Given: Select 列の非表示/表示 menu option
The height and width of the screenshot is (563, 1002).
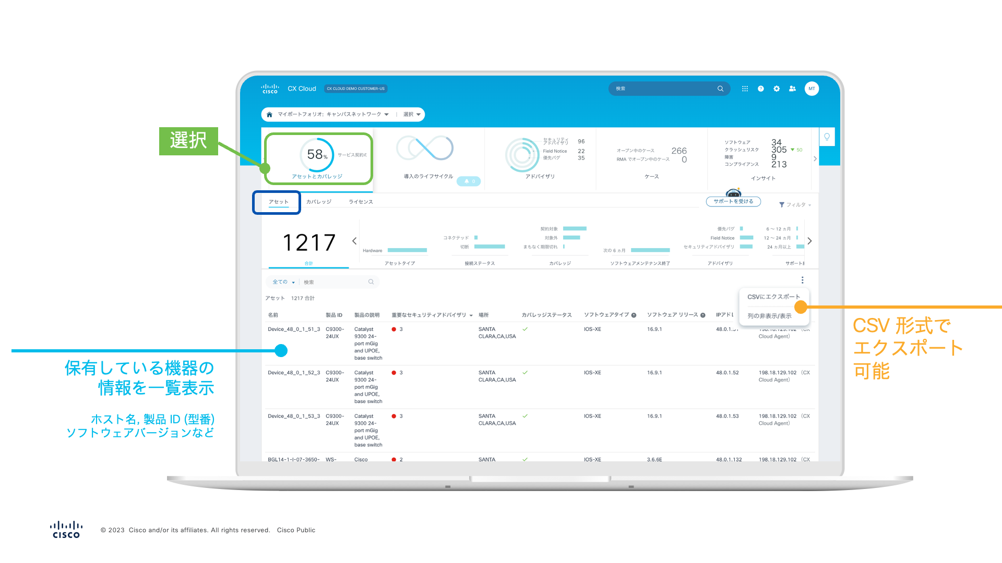Looking at the screenshot, I should coord(769,316).
